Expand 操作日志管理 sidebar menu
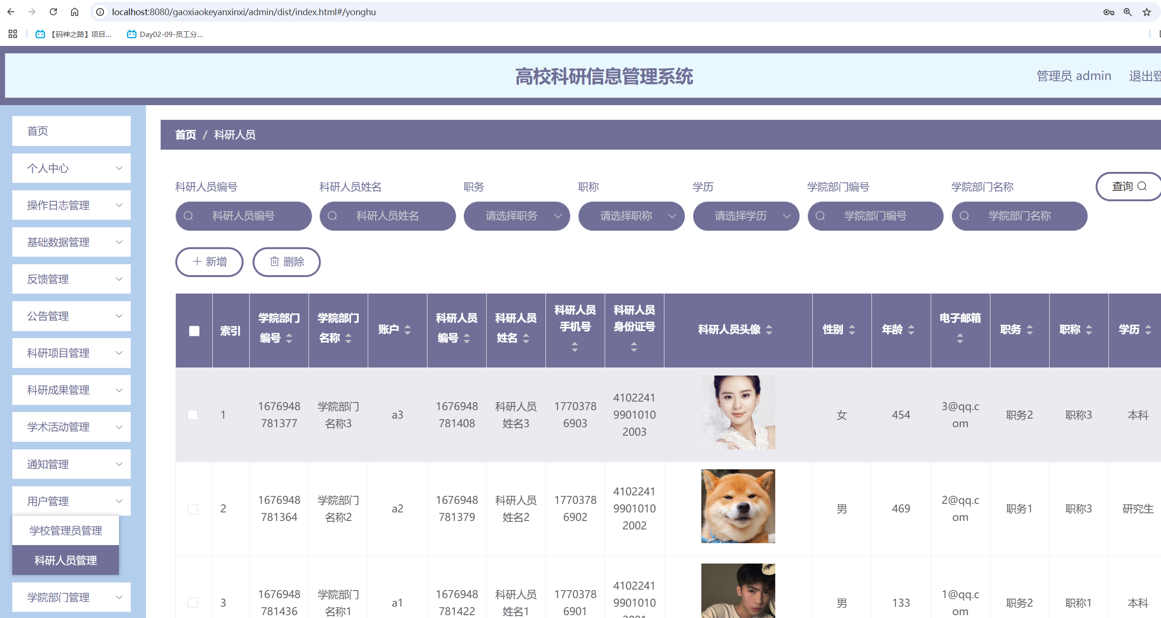The height and width of the screenshot is (618, 1161). pos(72,205)
